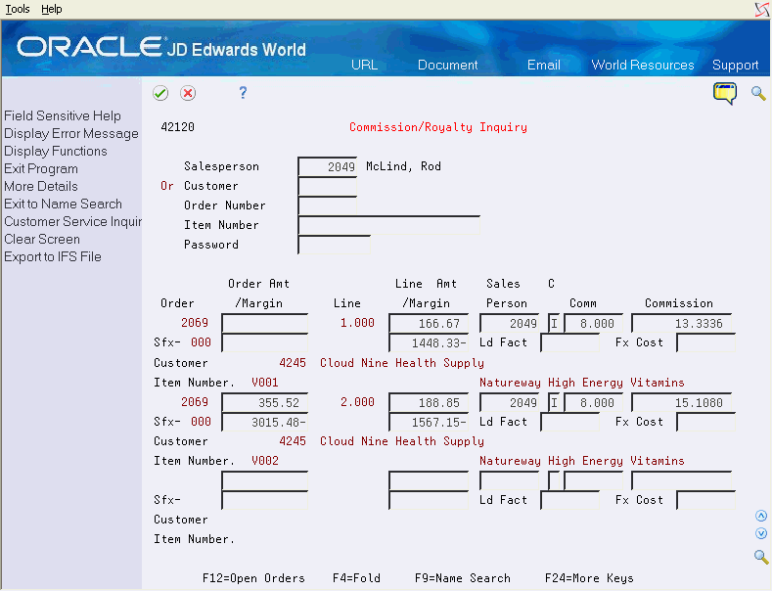Click margin field showing 1567.15-
Viewport: 772px width, 591px height.
[429, 423]
